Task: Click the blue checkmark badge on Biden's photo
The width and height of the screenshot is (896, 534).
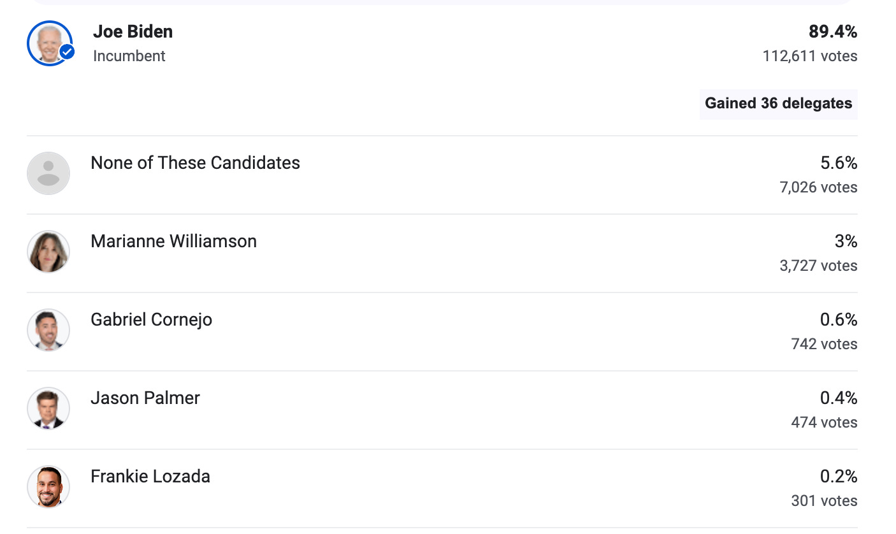Action: point(67,52)
